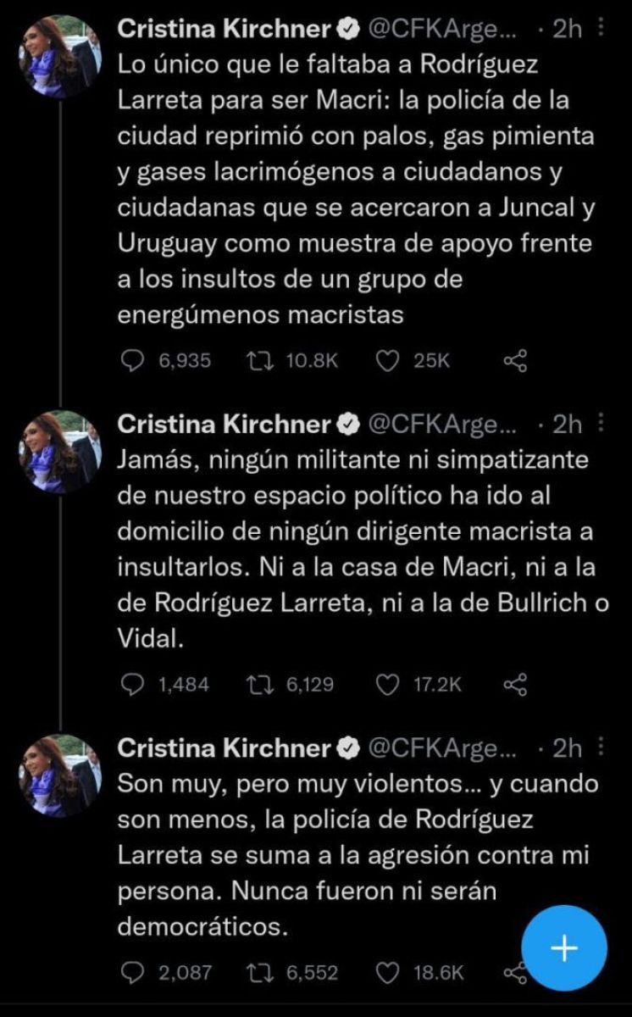The width and height of the screenshot is (632, 1017).
Task: Share the first tweet about Rodríguez Larreta
Action: [x=515, y=360]
